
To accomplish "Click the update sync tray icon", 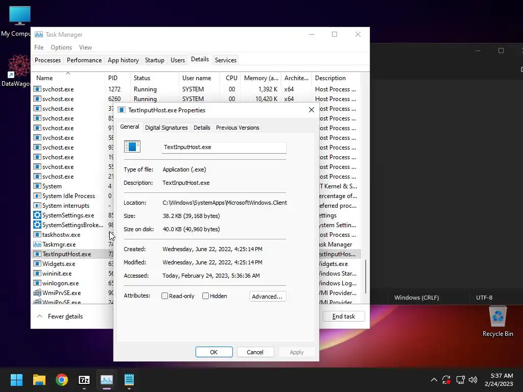I will coord(446,380).
